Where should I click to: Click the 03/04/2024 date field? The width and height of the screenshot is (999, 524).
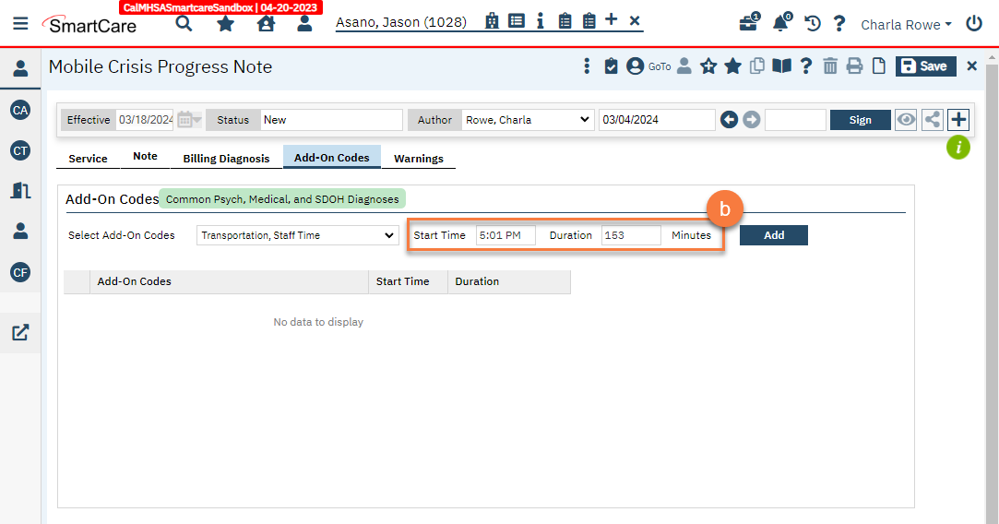(657, 120)
